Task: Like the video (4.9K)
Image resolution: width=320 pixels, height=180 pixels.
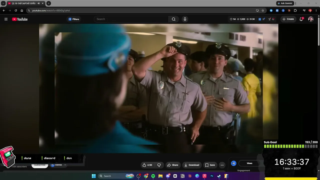Action: point(147,165)
